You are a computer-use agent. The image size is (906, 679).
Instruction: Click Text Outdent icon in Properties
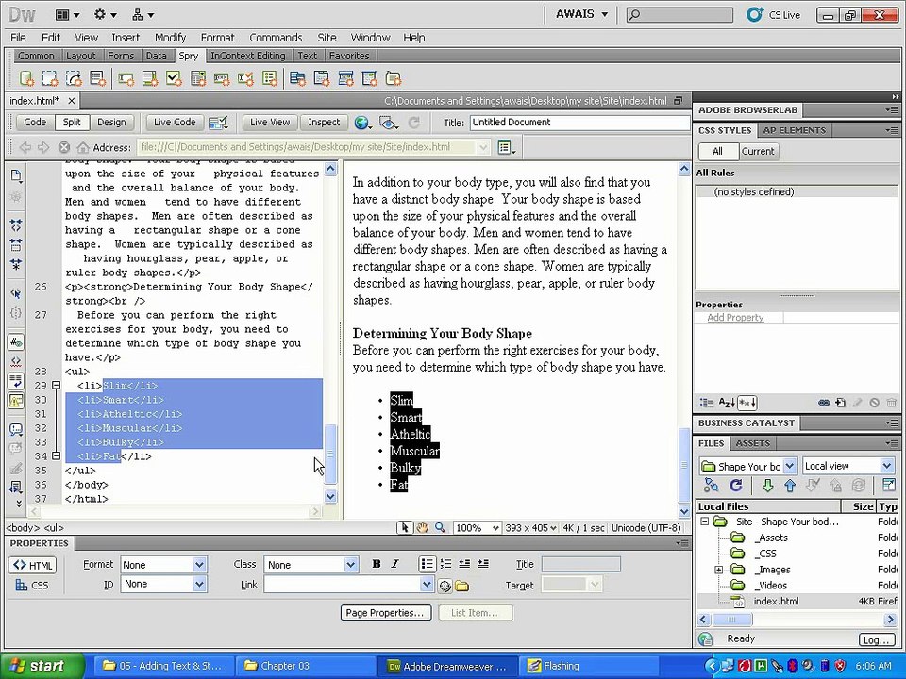coord(464,564)
